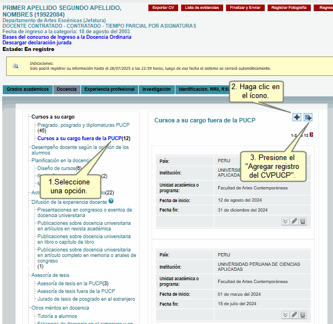Click the 15 de julio del 2024 date

pyautogui.click(x=237, y=304)
